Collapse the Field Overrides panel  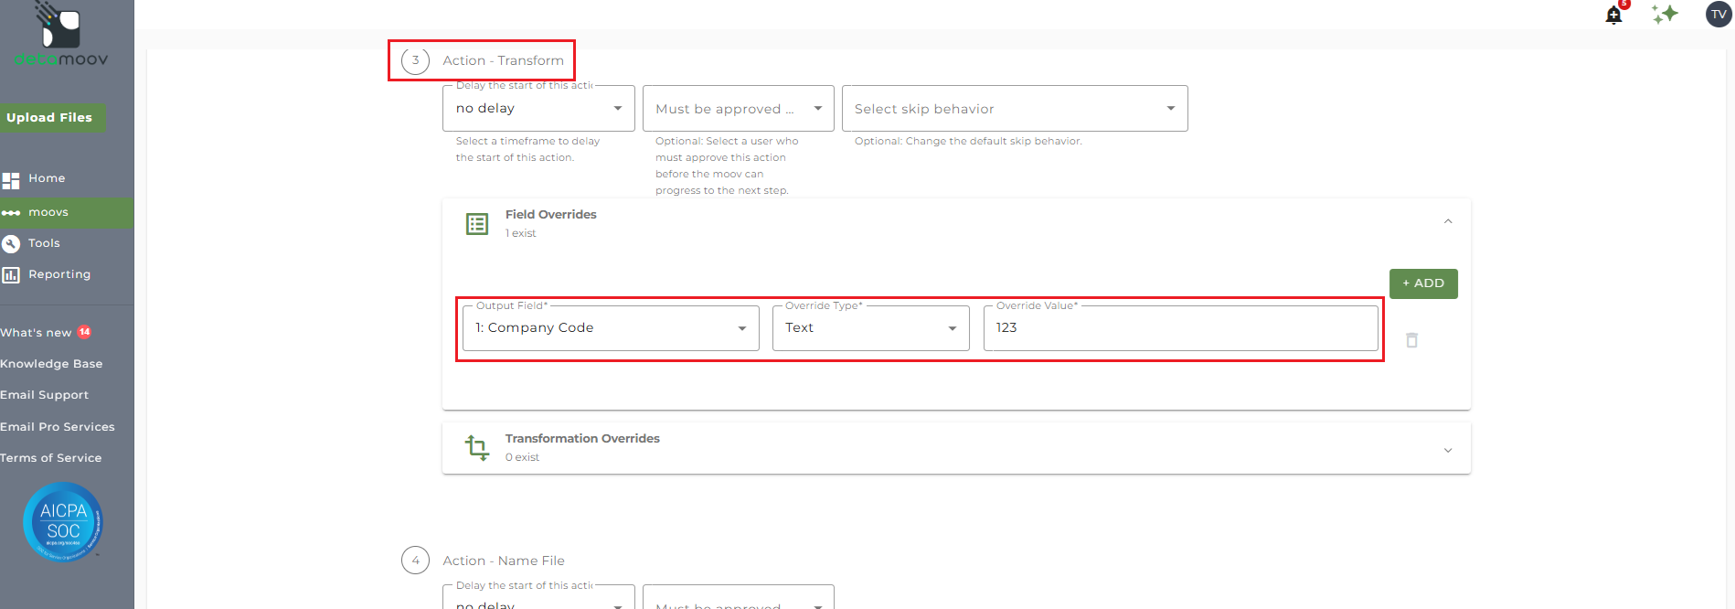click(x=1448, y=222)
